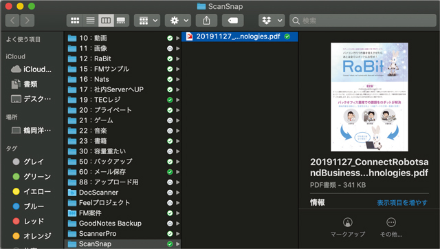Open the GoodNotes Backup folder

pos(122,224)
